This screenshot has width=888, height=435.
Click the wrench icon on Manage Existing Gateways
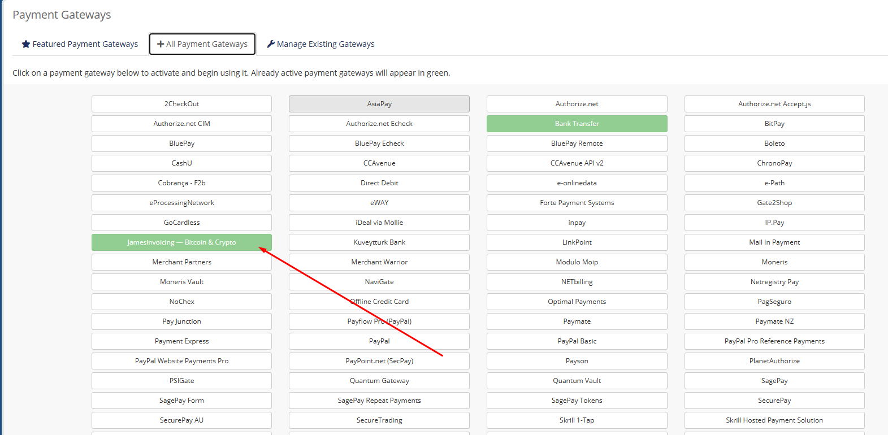point(271,44)
